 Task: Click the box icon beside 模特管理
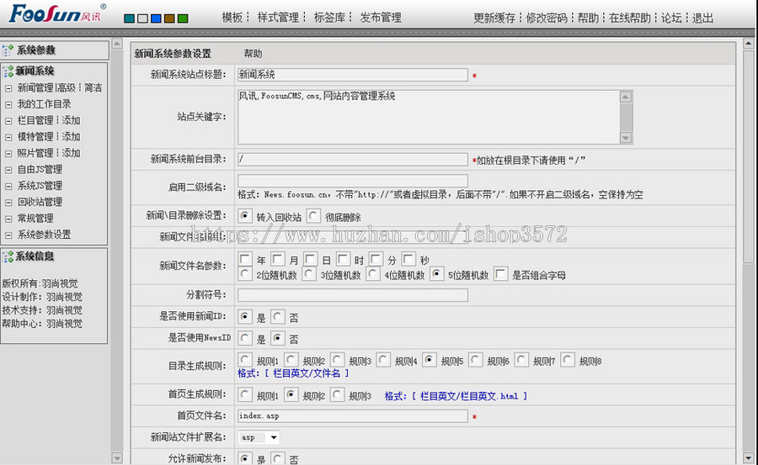pos(8,138)
